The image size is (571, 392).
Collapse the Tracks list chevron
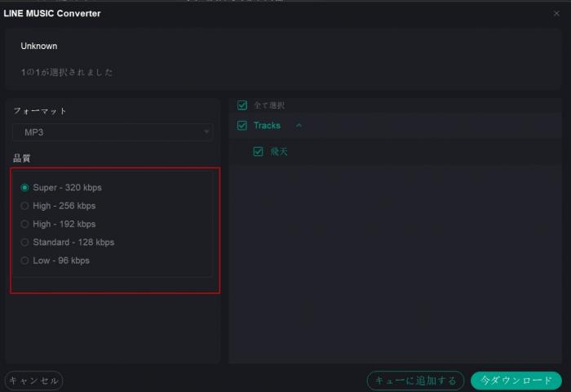[x=299, y=126]
